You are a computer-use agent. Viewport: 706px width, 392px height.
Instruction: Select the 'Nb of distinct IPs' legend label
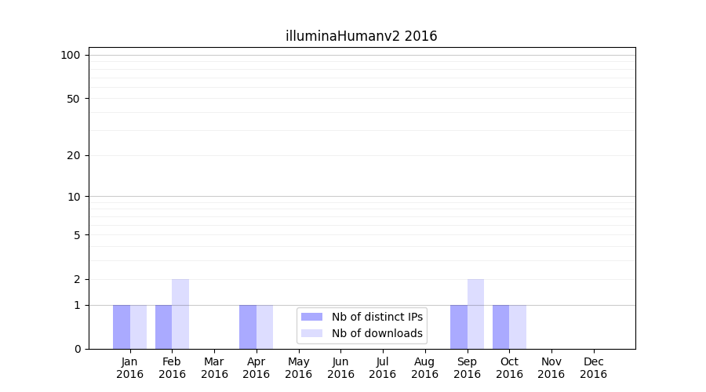tap(377, 317)
